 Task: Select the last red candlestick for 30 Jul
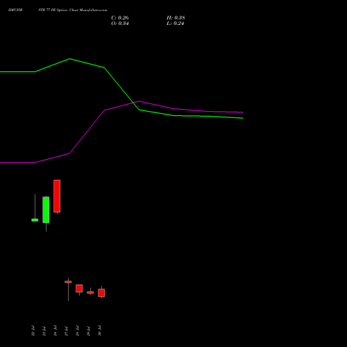pos(101,293)
